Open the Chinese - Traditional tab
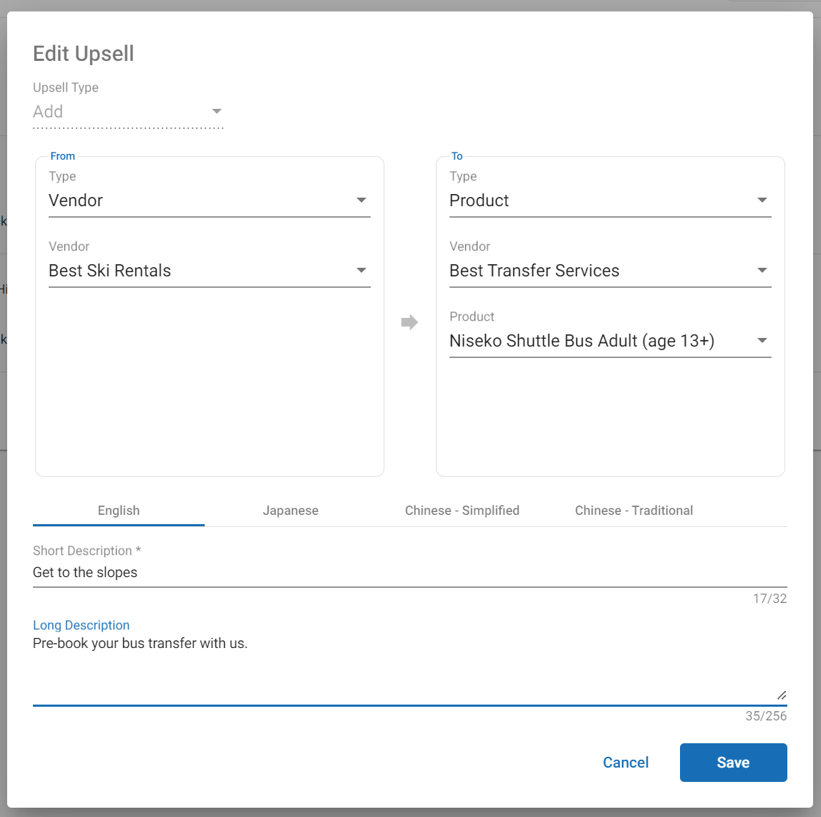This screenshot has width=821, height=817. [x=634, y=511]
